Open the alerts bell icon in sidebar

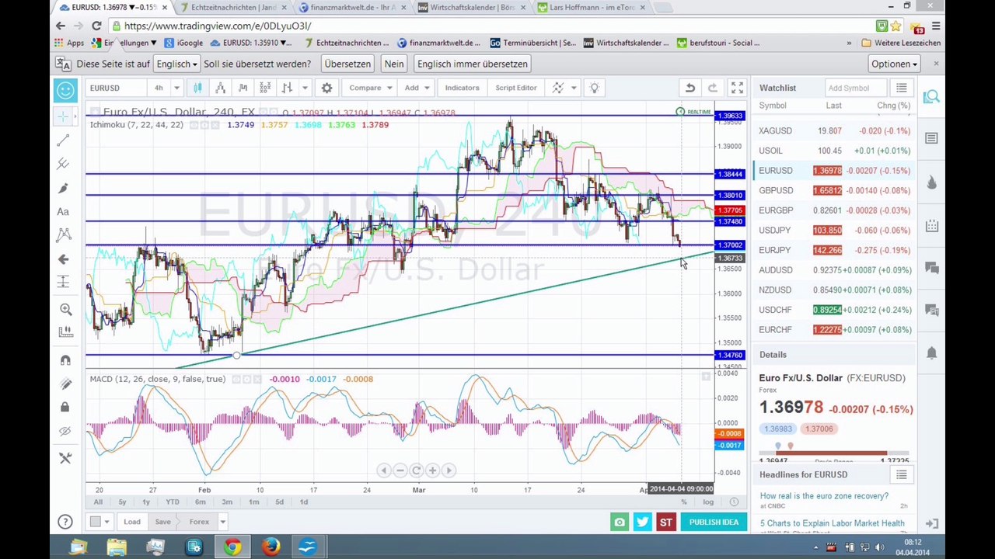pos(931,354)
